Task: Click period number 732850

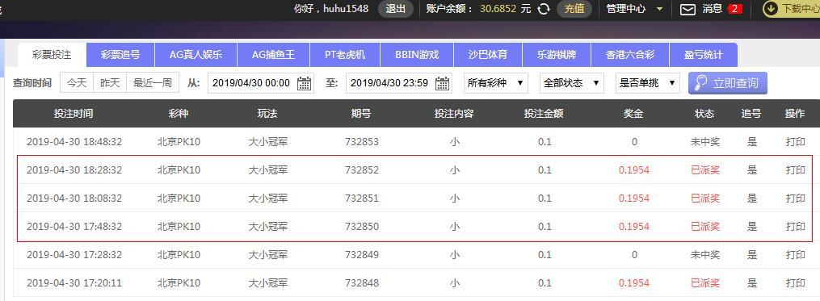Action: pyautogui.click(x=361, y=226)
